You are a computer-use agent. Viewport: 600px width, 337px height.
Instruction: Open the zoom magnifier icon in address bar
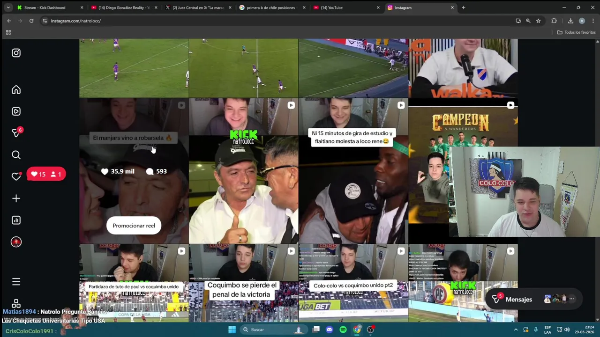tap(528, 21)
